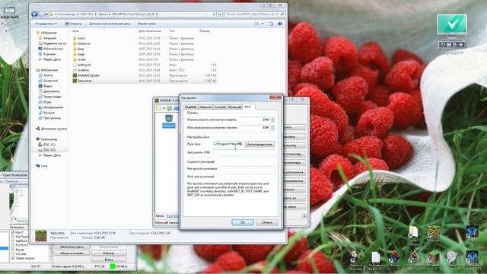Toggle the Explorer preview pane icon

[271, 24]
